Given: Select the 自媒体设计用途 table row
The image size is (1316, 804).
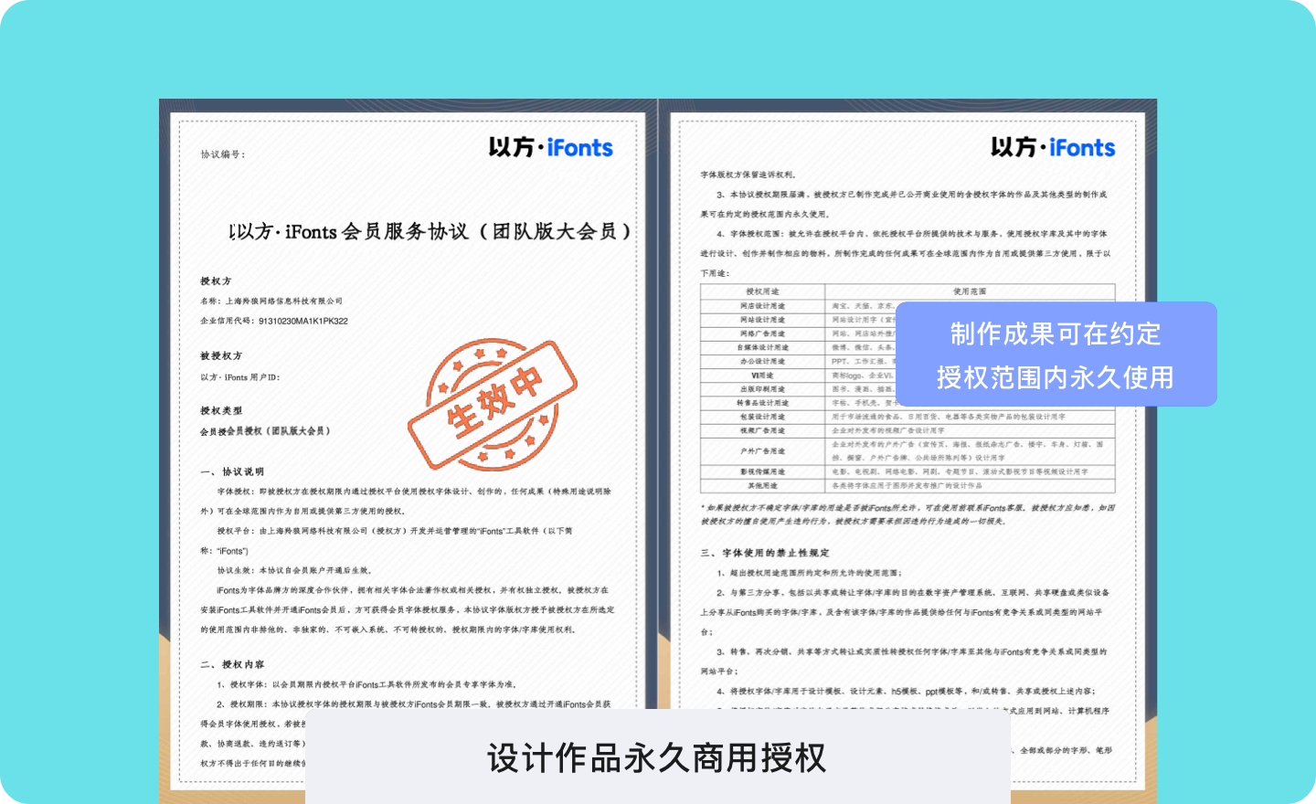Looking at the screenshot, I should [907, 347].
